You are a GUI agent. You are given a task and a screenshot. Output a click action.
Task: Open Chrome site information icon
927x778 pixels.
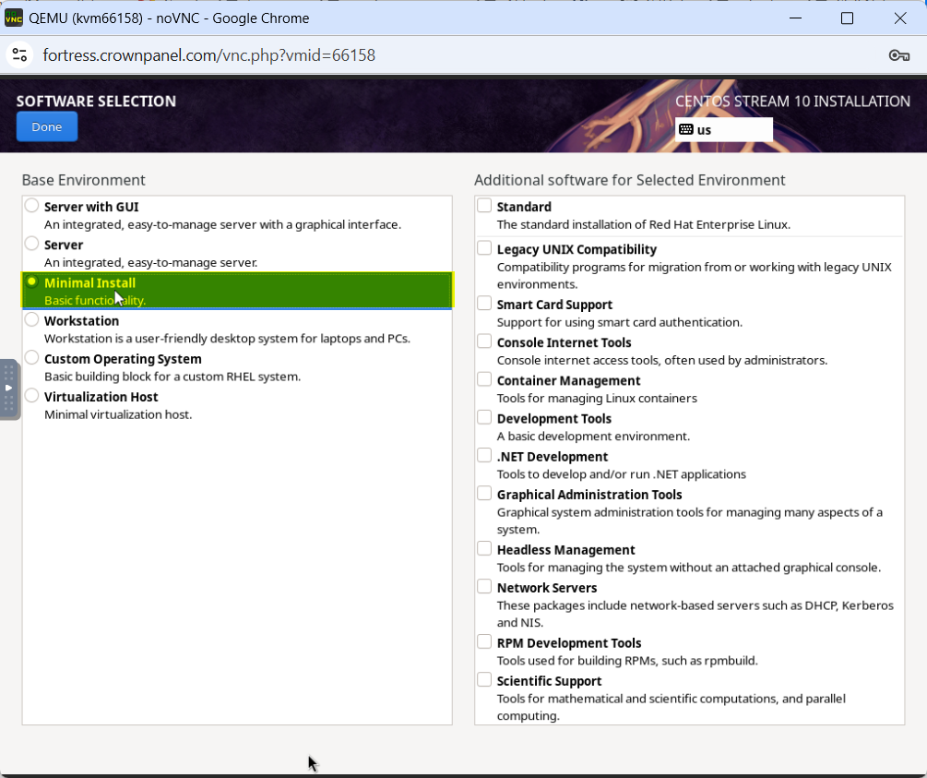tap(19, 55)
